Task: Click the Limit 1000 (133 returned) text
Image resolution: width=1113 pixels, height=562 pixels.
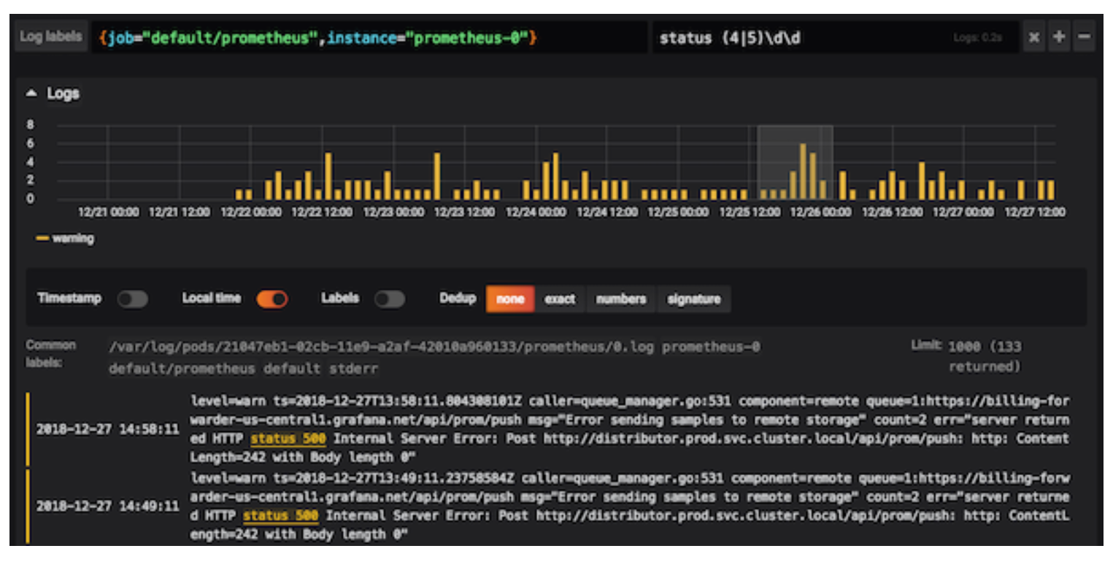Action: [x=967, y=356]
